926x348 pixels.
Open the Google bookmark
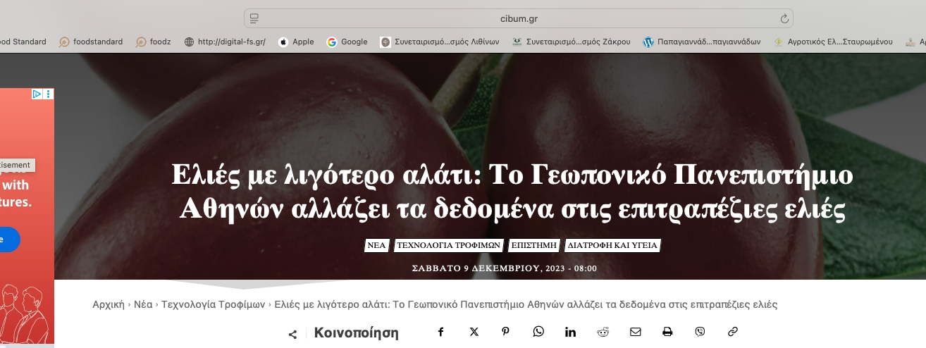(x=347, y=42)
